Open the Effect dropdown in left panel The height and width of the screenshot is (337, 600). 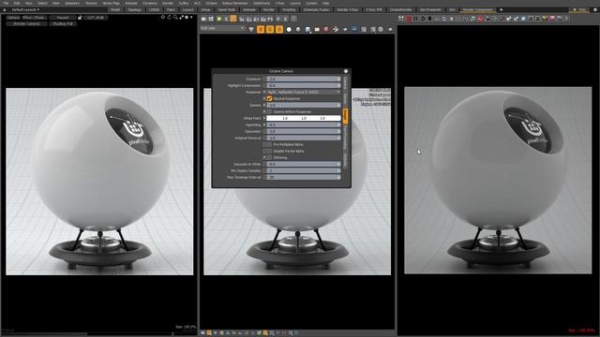point(34,18)
